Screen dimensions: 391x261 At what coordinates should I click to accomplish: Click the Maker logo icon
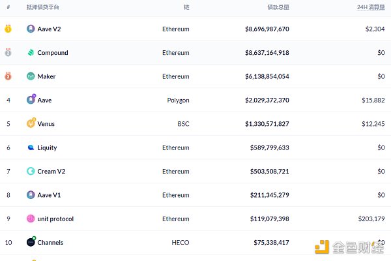pos(31,76)
